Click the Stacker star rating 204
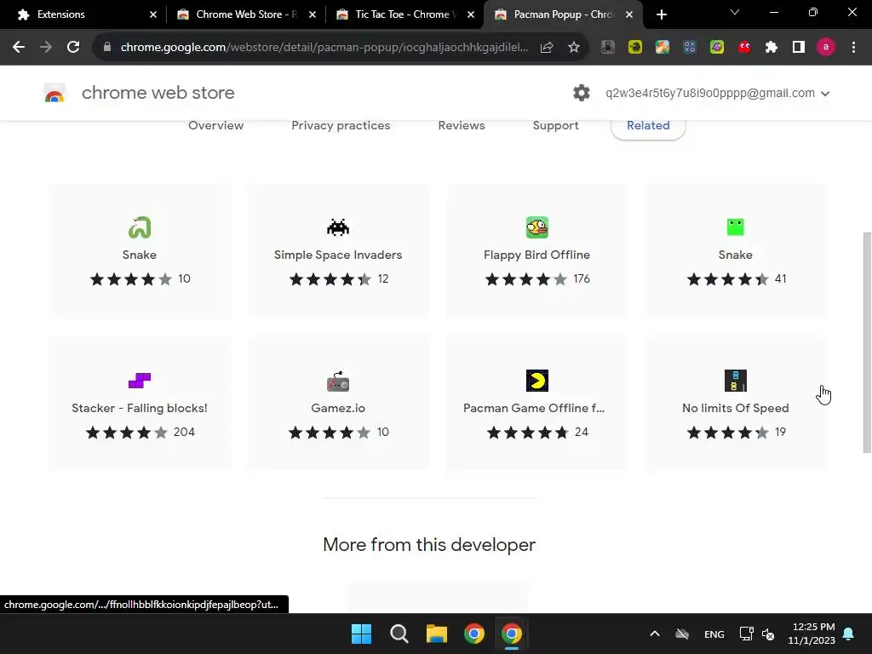872x654 pixels. pyautogui.click(x=140, y=432)
